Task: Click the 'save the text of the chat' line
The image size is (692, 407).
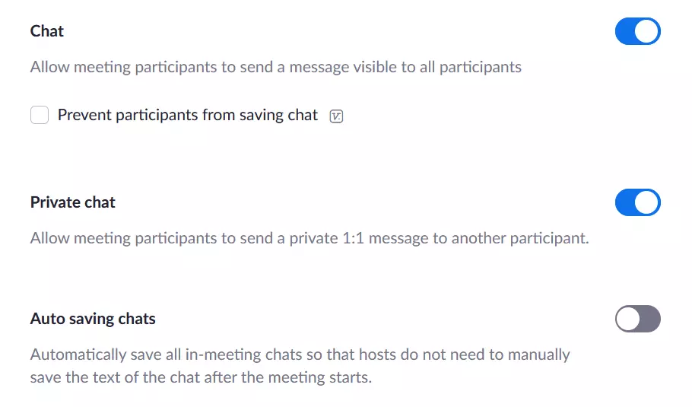Action: point(201,377)
